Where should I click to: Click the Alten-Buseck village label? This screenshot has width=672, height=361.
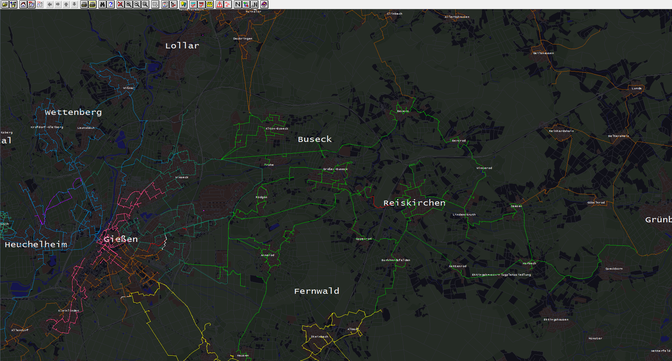[x=277, y=129]
